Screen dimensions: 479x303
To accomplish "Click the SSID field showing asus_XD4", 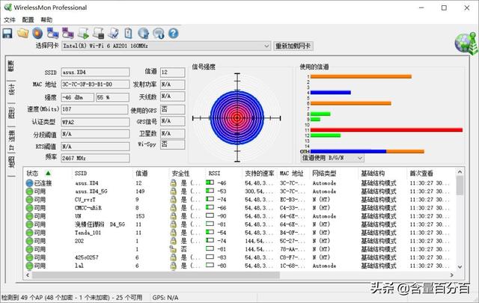I will click(x=95, y=72).
